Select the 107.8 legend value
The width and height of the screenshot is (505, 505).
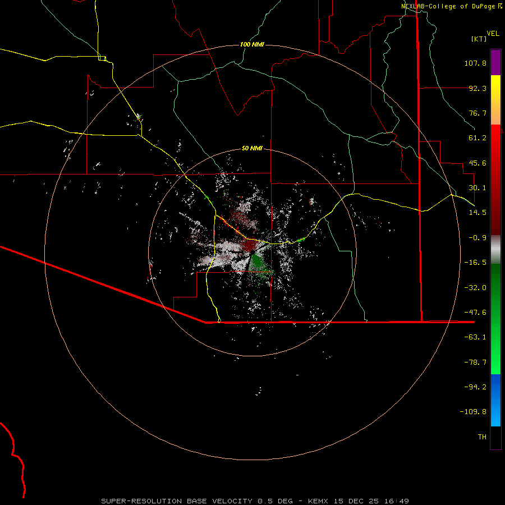(x=475, y=63)
